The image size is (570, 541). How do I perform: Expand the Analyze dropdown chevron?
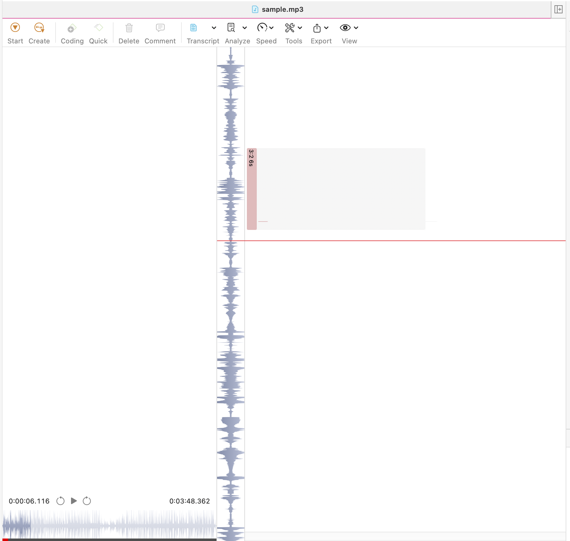tap(244, 28)
